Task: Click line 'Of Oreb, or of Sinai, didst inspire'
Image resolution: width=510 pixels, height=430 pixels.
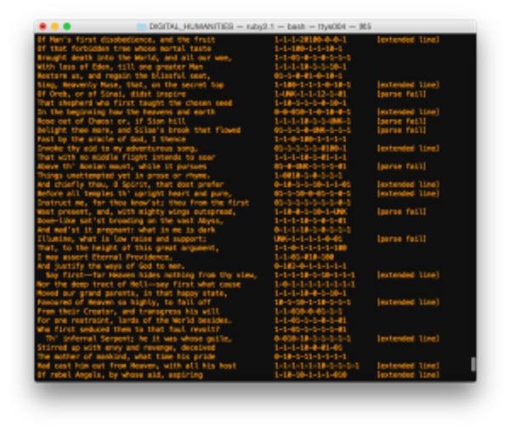Action: point(111,94)
